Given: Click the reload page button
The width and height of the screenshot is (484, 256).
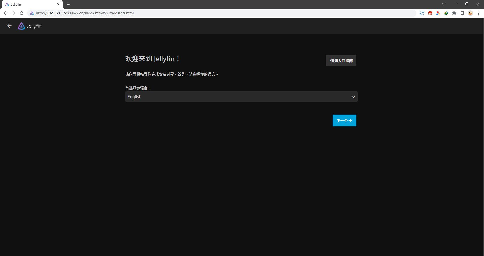Looking at the screenshot, I should 22,13.
